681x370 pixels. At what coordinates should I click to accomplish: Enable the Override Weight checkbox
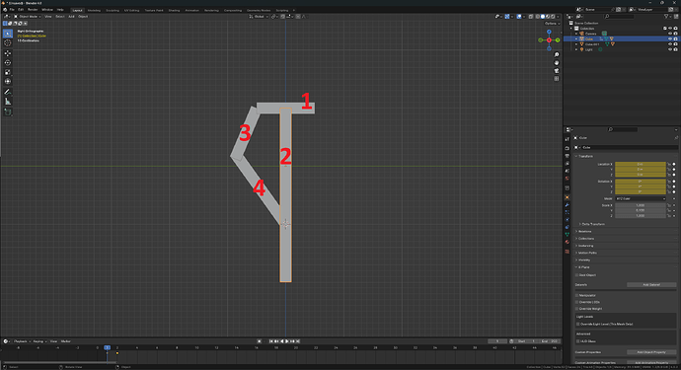tap(577, 309)
